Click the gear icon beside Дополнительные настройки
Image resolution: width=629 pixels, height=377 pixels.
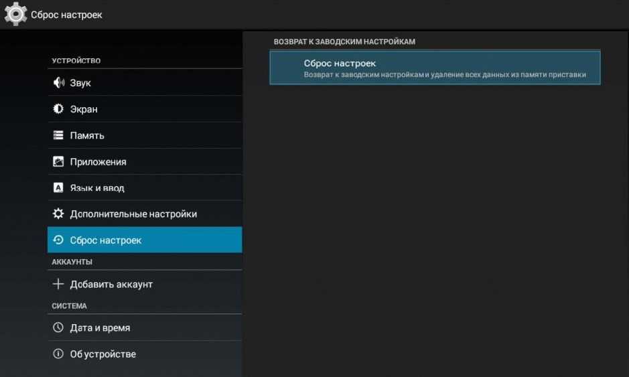tap(58, 214)
